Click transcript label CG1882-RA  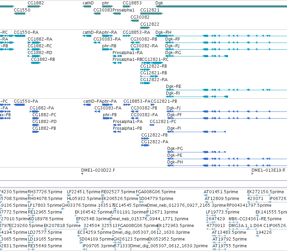pyautogui.click(x=40, y=39)
